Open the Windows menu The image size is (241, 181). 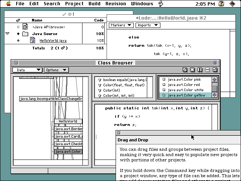[142, 3]
